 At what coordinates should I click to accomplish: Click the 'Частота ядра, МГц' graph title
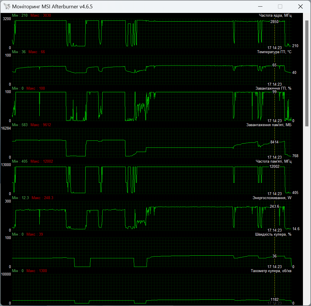(275, 16)
